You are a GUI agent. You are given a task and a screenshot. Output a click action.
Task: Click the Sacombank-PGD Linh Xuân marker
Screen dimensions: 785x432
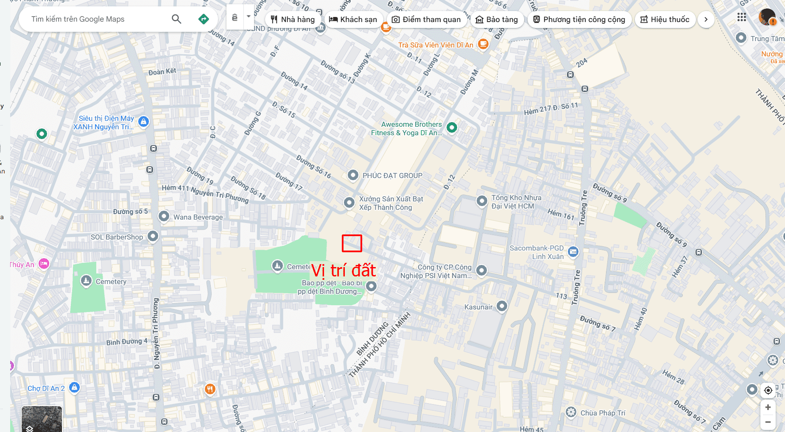(573, 252)
